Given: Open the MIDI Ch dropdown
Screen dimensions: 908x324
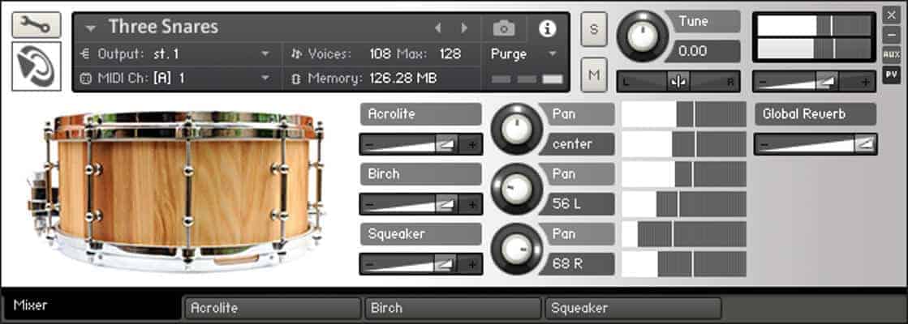Looking at the screenshot, I should click(x=265, y=78).
